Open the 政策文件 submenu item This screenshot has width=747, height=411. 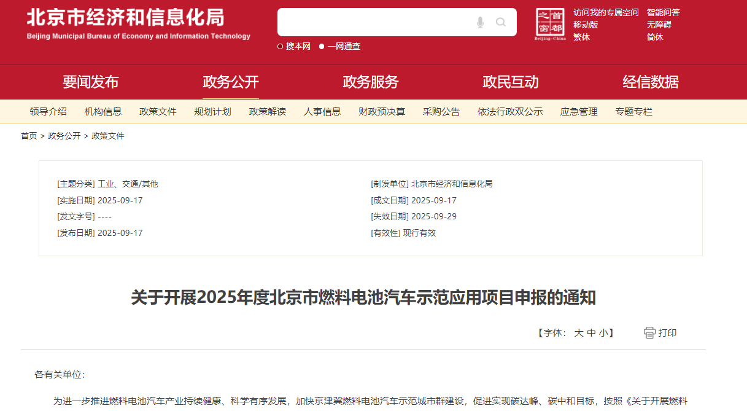pyautogui.click(x=158, y=112)
